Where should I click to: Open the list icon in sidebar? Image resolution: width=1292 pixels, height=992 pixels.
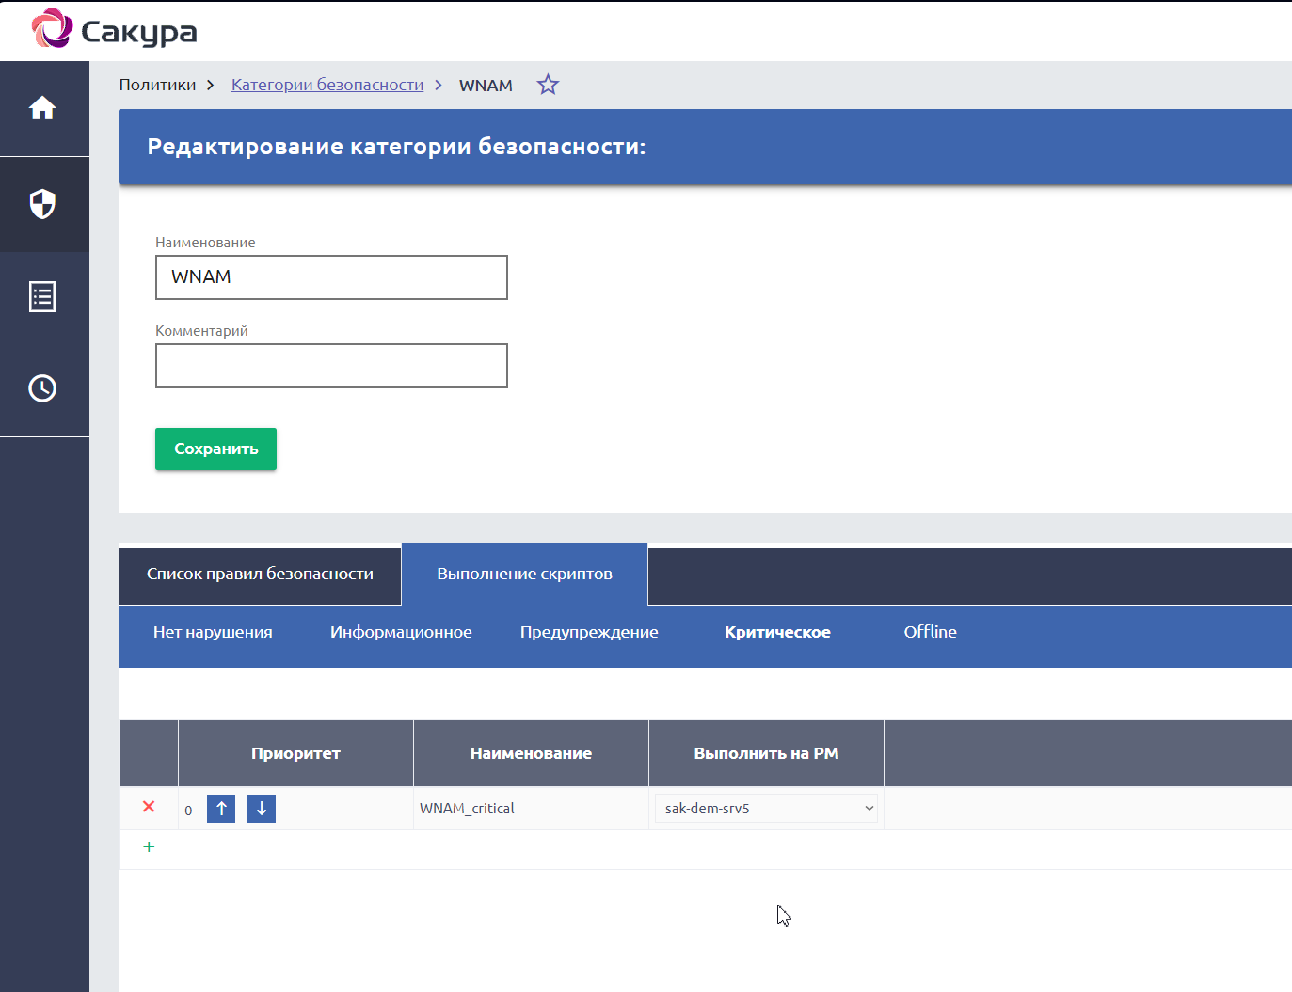42,296
